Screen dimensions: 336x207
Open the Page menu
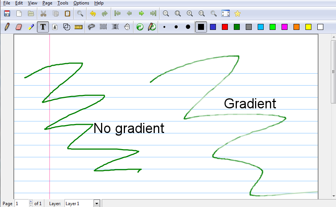click(47, 3)
